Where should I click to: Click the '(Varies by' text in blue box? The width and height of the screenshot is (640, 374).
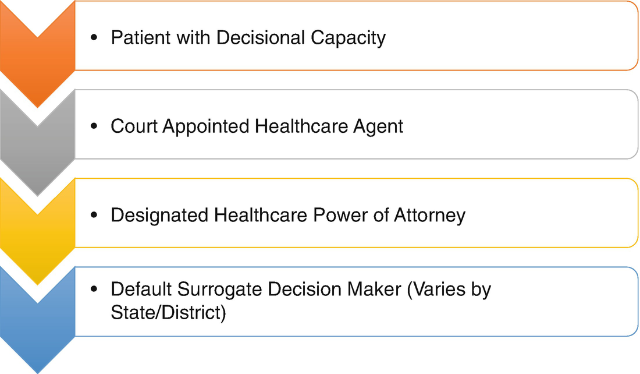tap(449, 290)
